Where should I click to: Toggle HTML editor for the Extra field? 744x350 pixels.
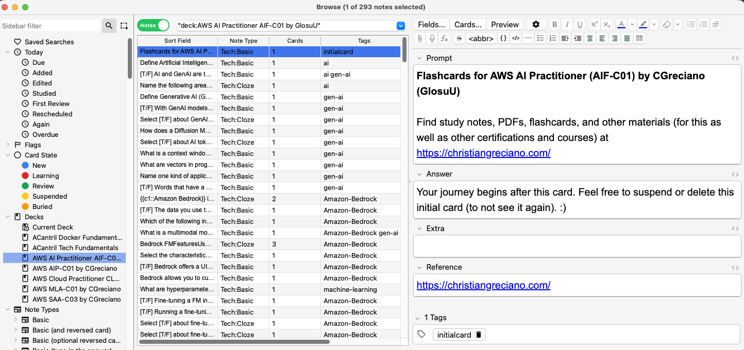pos(735,229)
